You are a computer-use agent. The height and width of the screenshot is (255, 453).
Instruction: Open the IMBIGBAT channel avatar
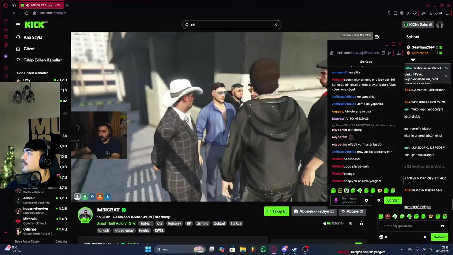coord(85,215)
